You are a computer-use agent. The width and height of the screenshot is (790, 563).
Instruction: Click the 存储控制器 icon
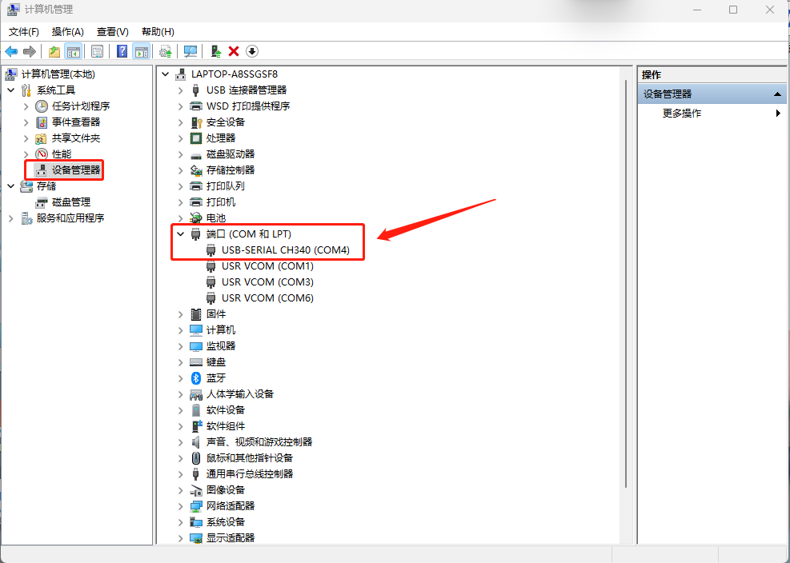click(196, 170)
